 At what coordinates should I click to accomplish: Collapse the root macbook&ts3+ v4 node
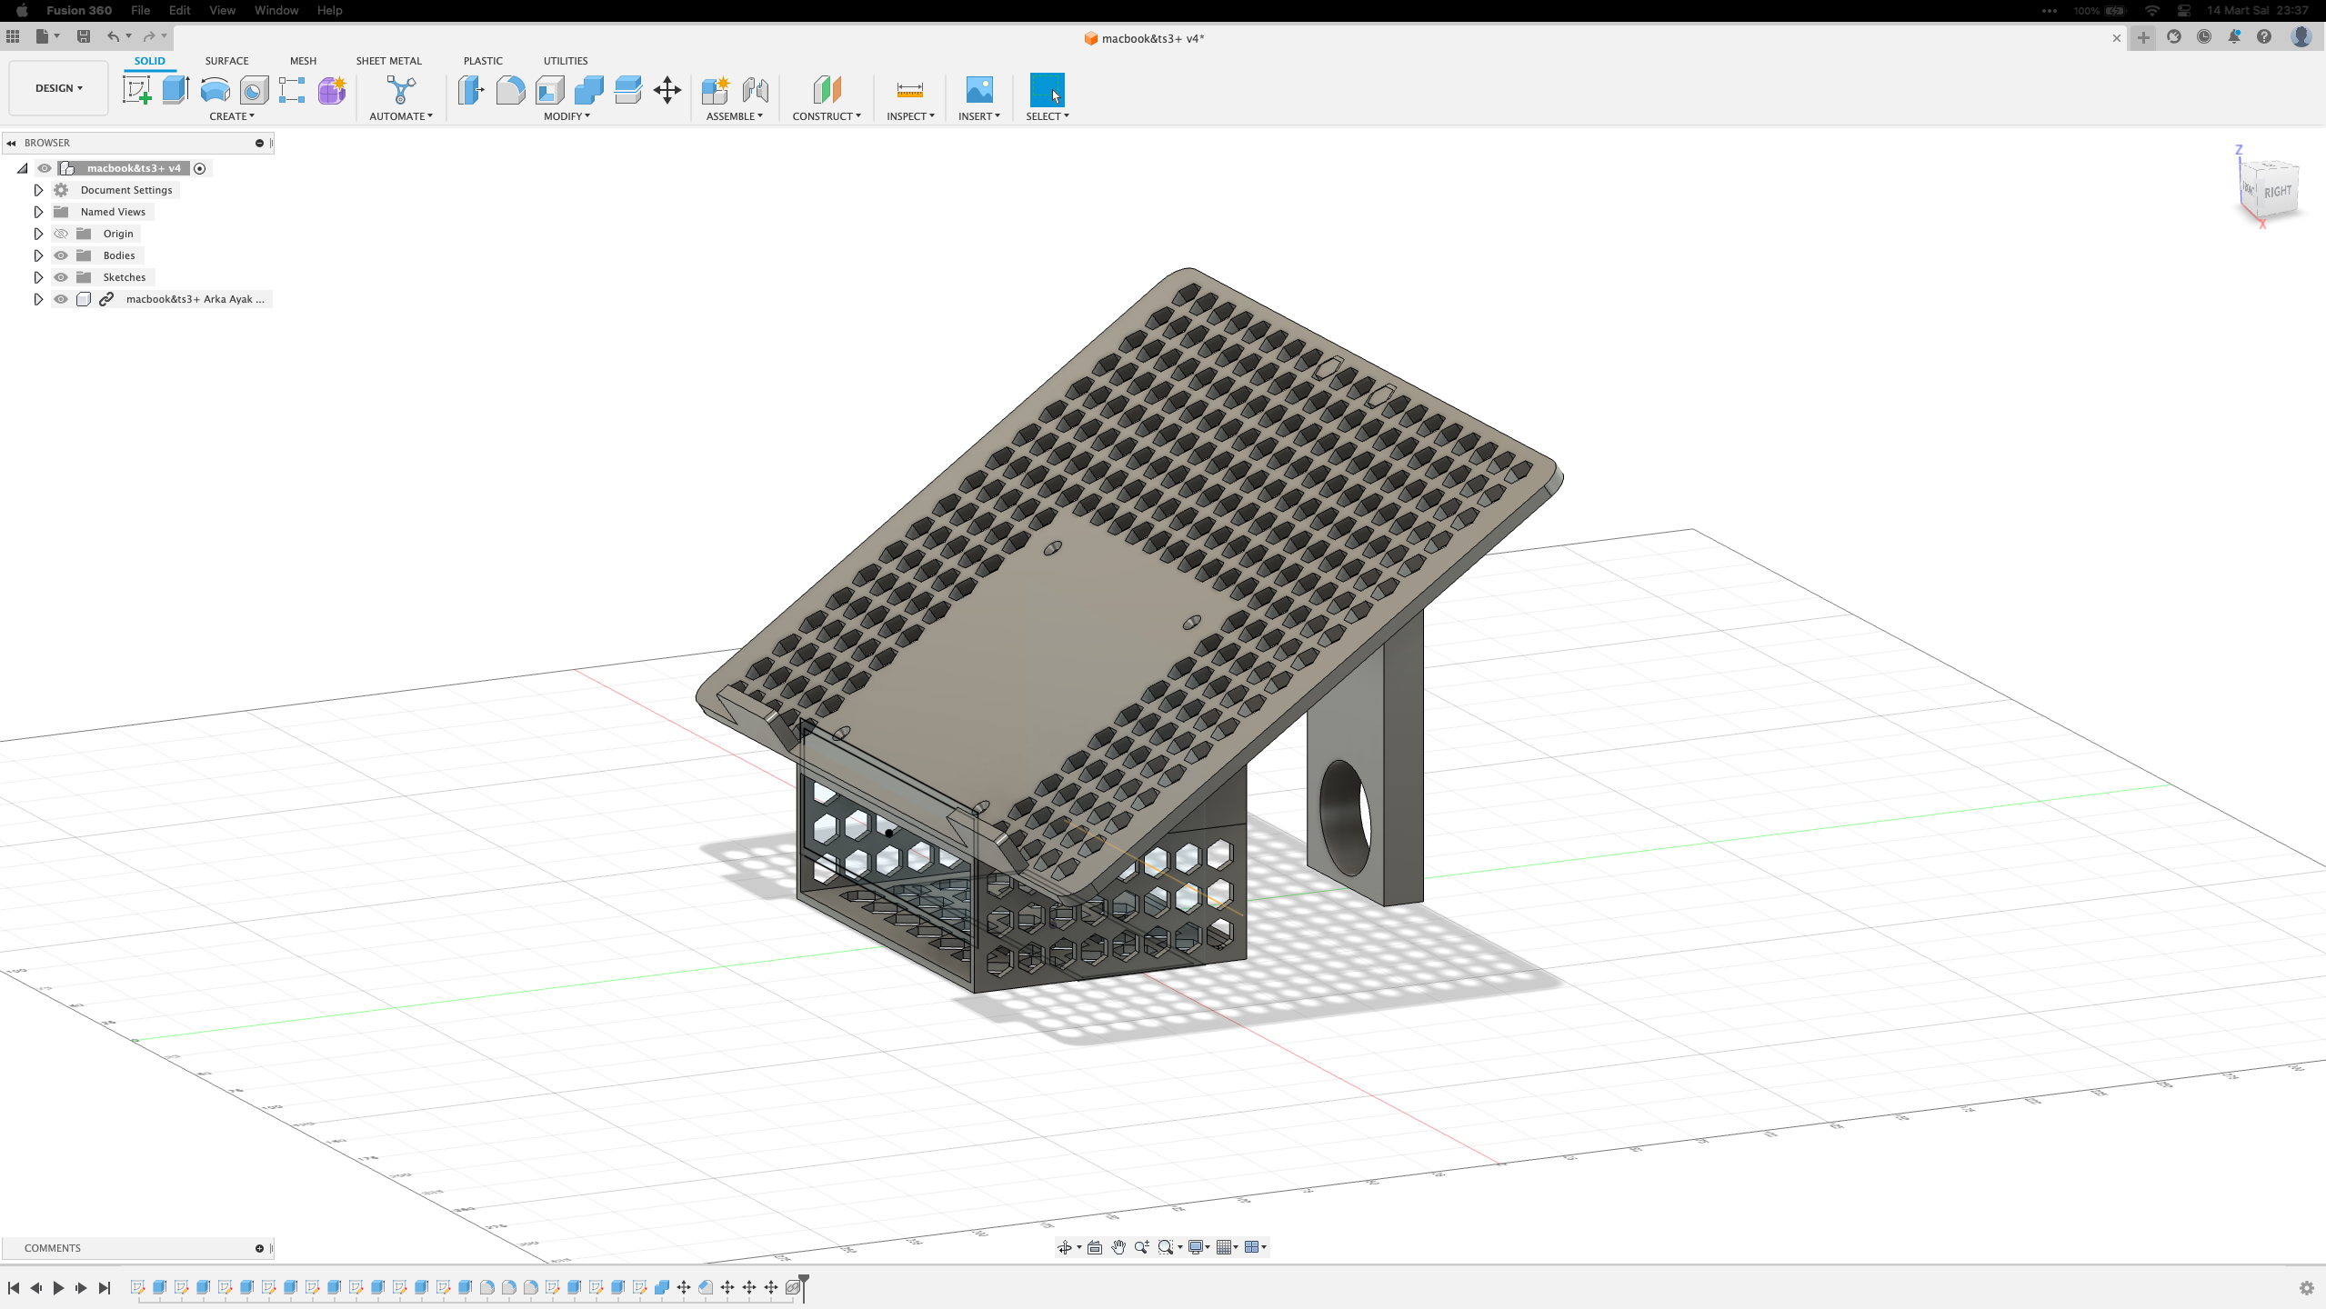[23, 168]
